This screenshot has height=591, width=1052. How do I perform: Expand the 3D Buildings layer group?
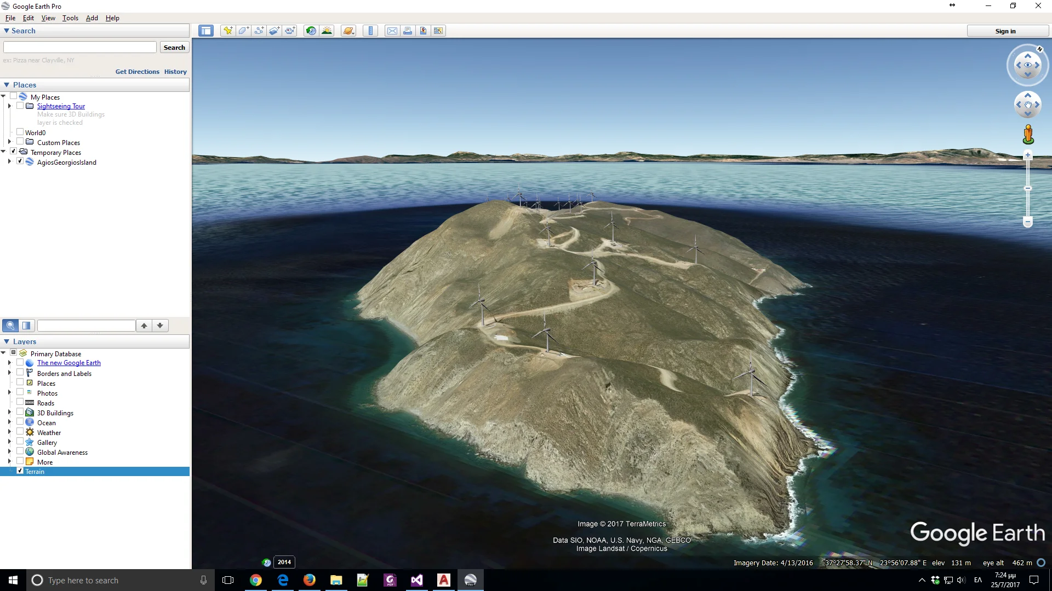9,413
